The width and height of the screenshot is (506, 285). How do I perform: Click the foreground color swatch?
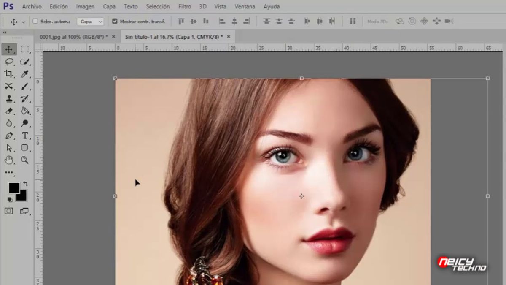click(14, 187)
